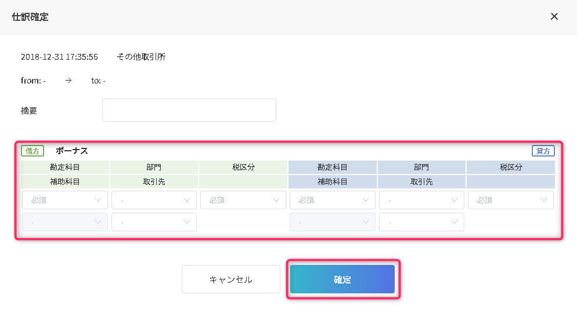Click the blue 貸方 badge

click(x=543, y=151)
